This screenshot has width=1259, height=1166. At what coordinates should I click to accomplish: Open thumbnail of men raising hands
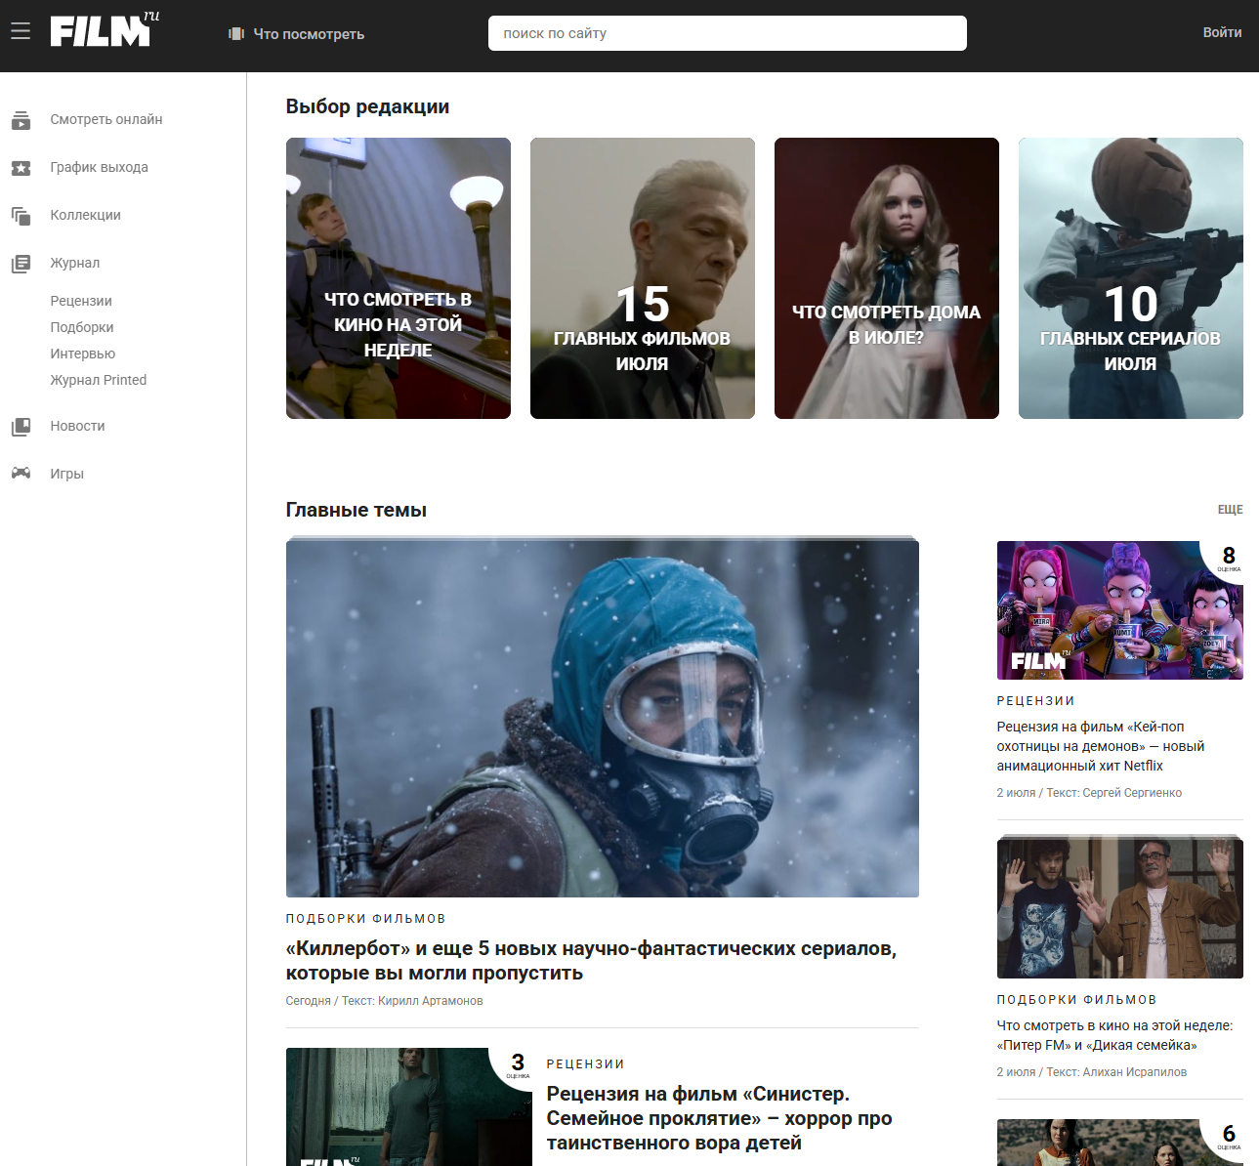pos(1120,908)
